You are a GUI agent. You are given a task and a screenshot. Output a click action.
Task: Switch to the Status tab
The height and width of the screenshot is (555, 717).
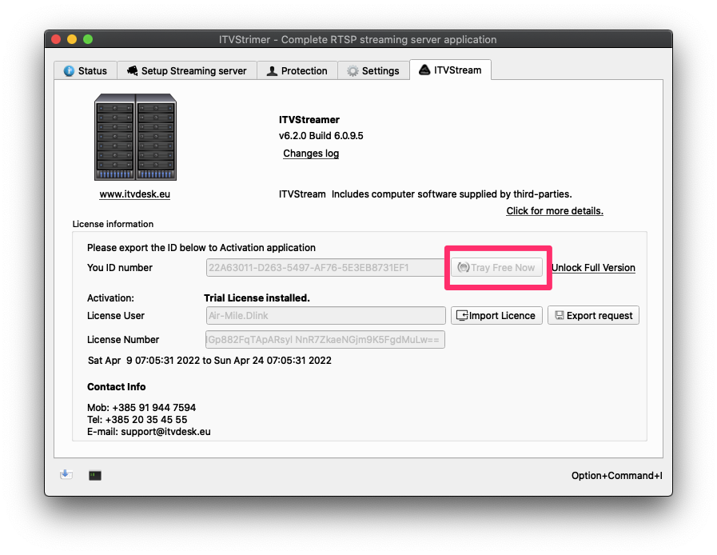pyautogui.click(x=86, y=70)
